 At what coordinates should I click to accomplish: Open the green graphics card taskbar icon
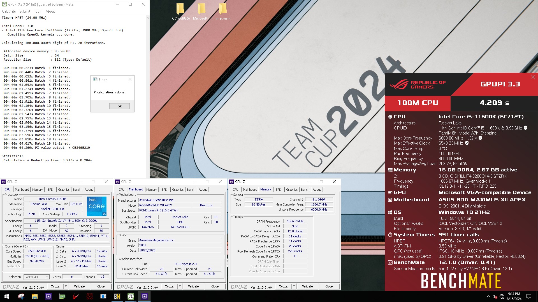pyautogui.click(x=62, y=296)
